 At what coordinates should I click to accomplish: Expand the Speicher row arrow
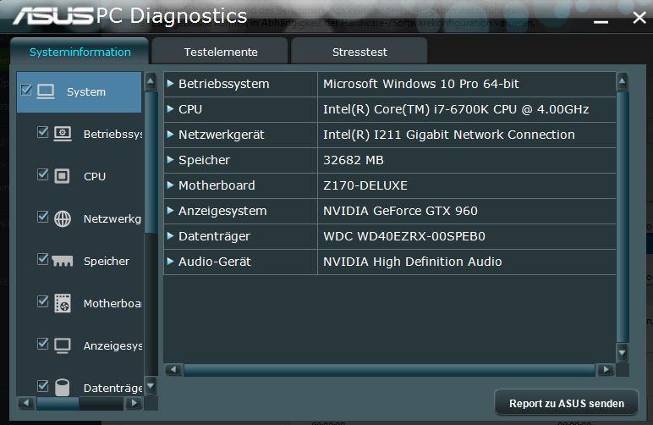170,159
